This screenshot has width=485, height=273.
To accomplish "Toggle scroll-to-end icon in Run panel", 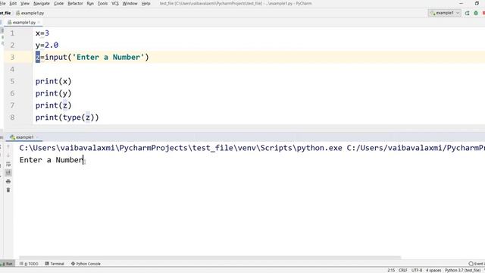I will [8, 172].
